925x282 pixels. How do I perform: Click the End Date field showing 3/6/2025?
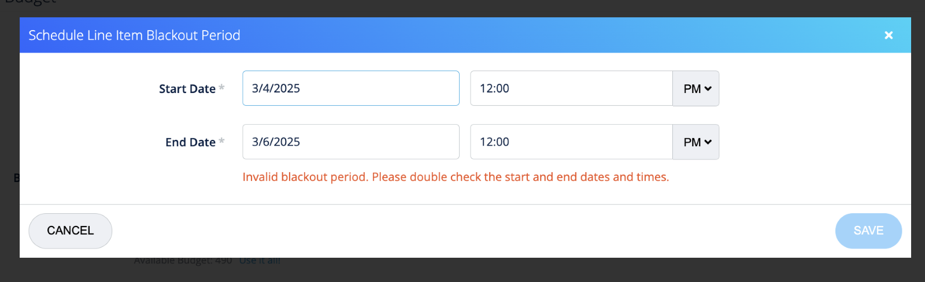tap(350, 142)
